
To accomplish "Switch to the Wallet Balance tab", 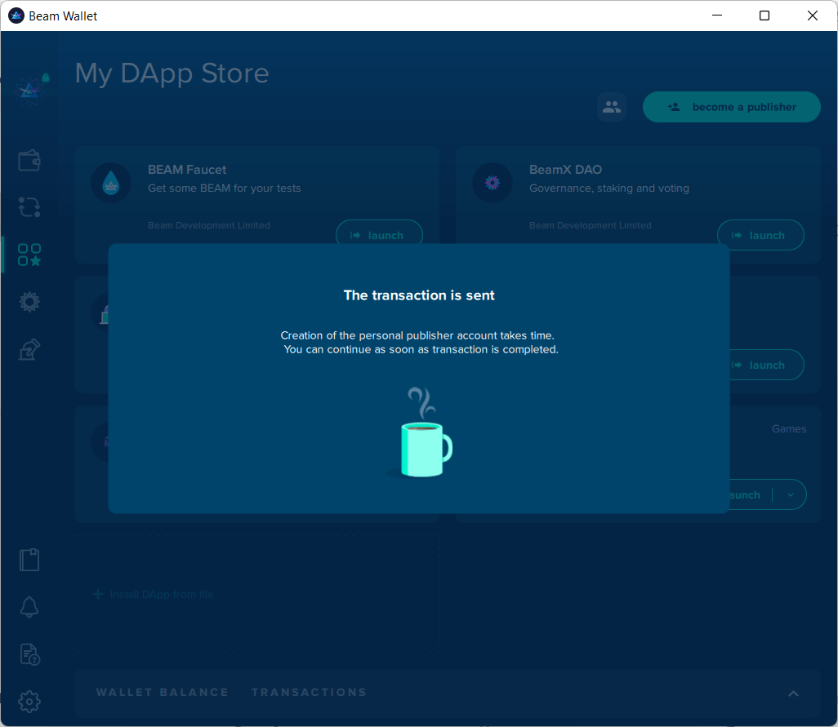I will click(163, 693).
